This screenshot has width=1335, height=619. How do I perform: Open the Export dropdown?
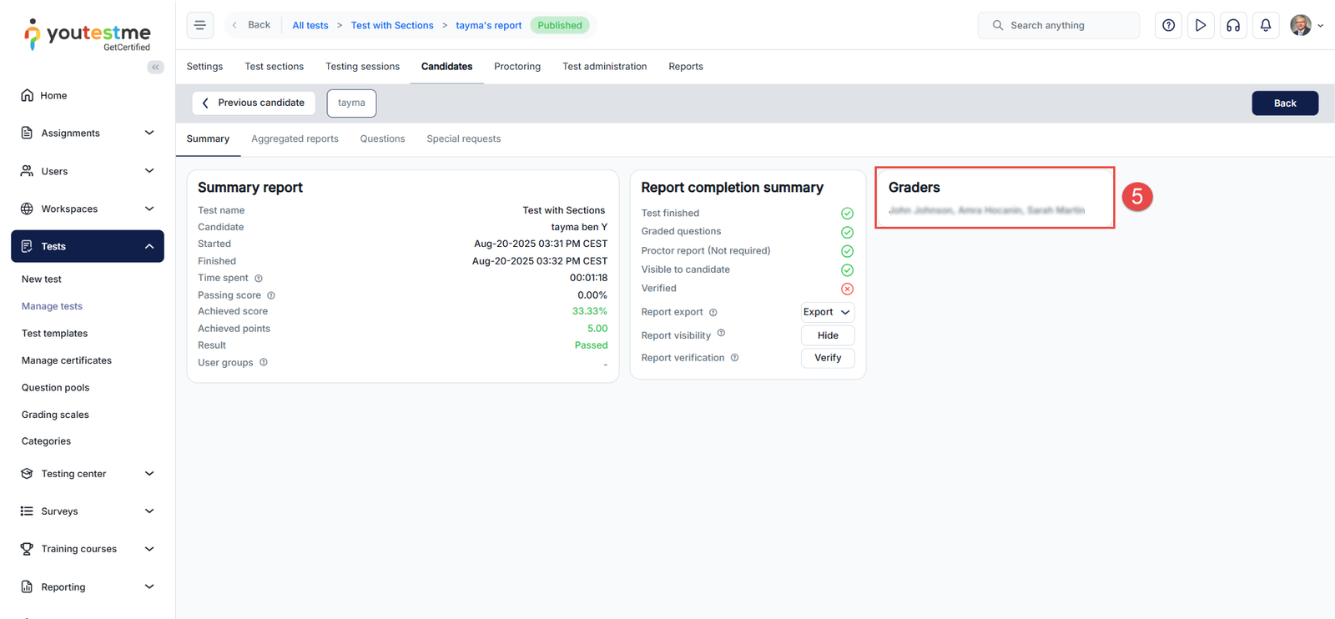[x=827, y=312]
